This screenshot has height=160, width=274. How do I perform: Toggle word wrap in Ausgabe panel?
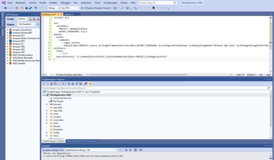[x=141, y=150]
